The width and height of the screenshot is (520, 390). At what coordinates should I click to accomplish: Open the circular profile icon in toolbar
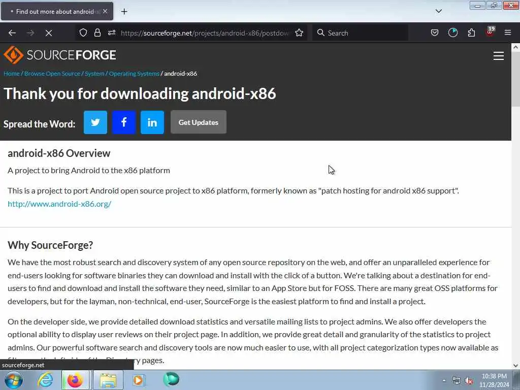[452, 32]
